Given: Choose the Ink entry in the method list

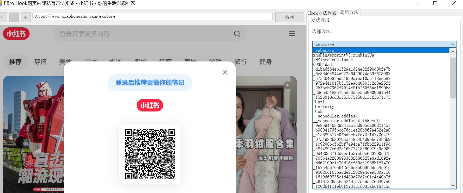Looking at the screenshot, I should click(381, 111).
